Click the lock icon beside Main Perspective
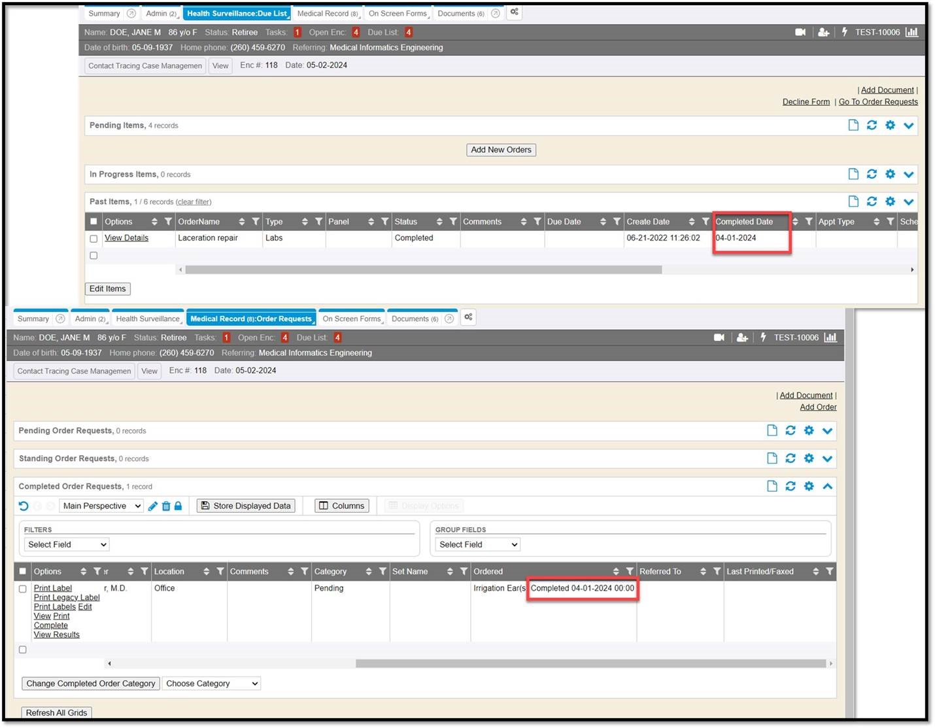 [x=178, y=506]
